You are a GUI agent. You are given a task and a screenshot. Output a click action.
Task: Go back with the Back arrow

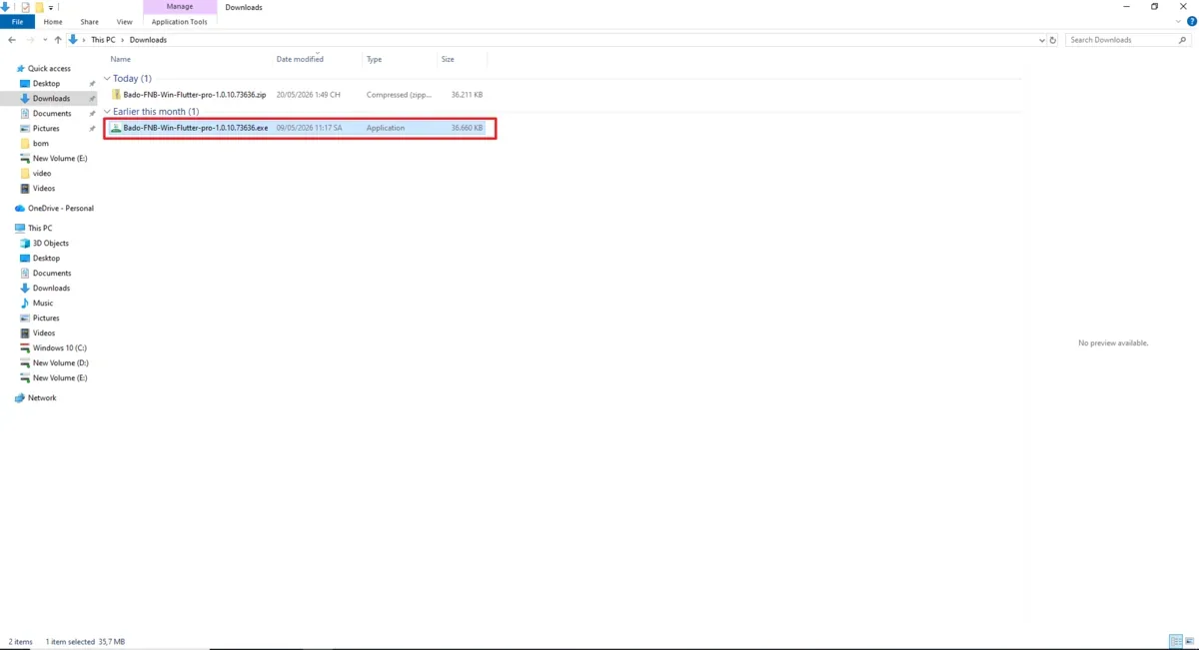(x=11, y=40)
